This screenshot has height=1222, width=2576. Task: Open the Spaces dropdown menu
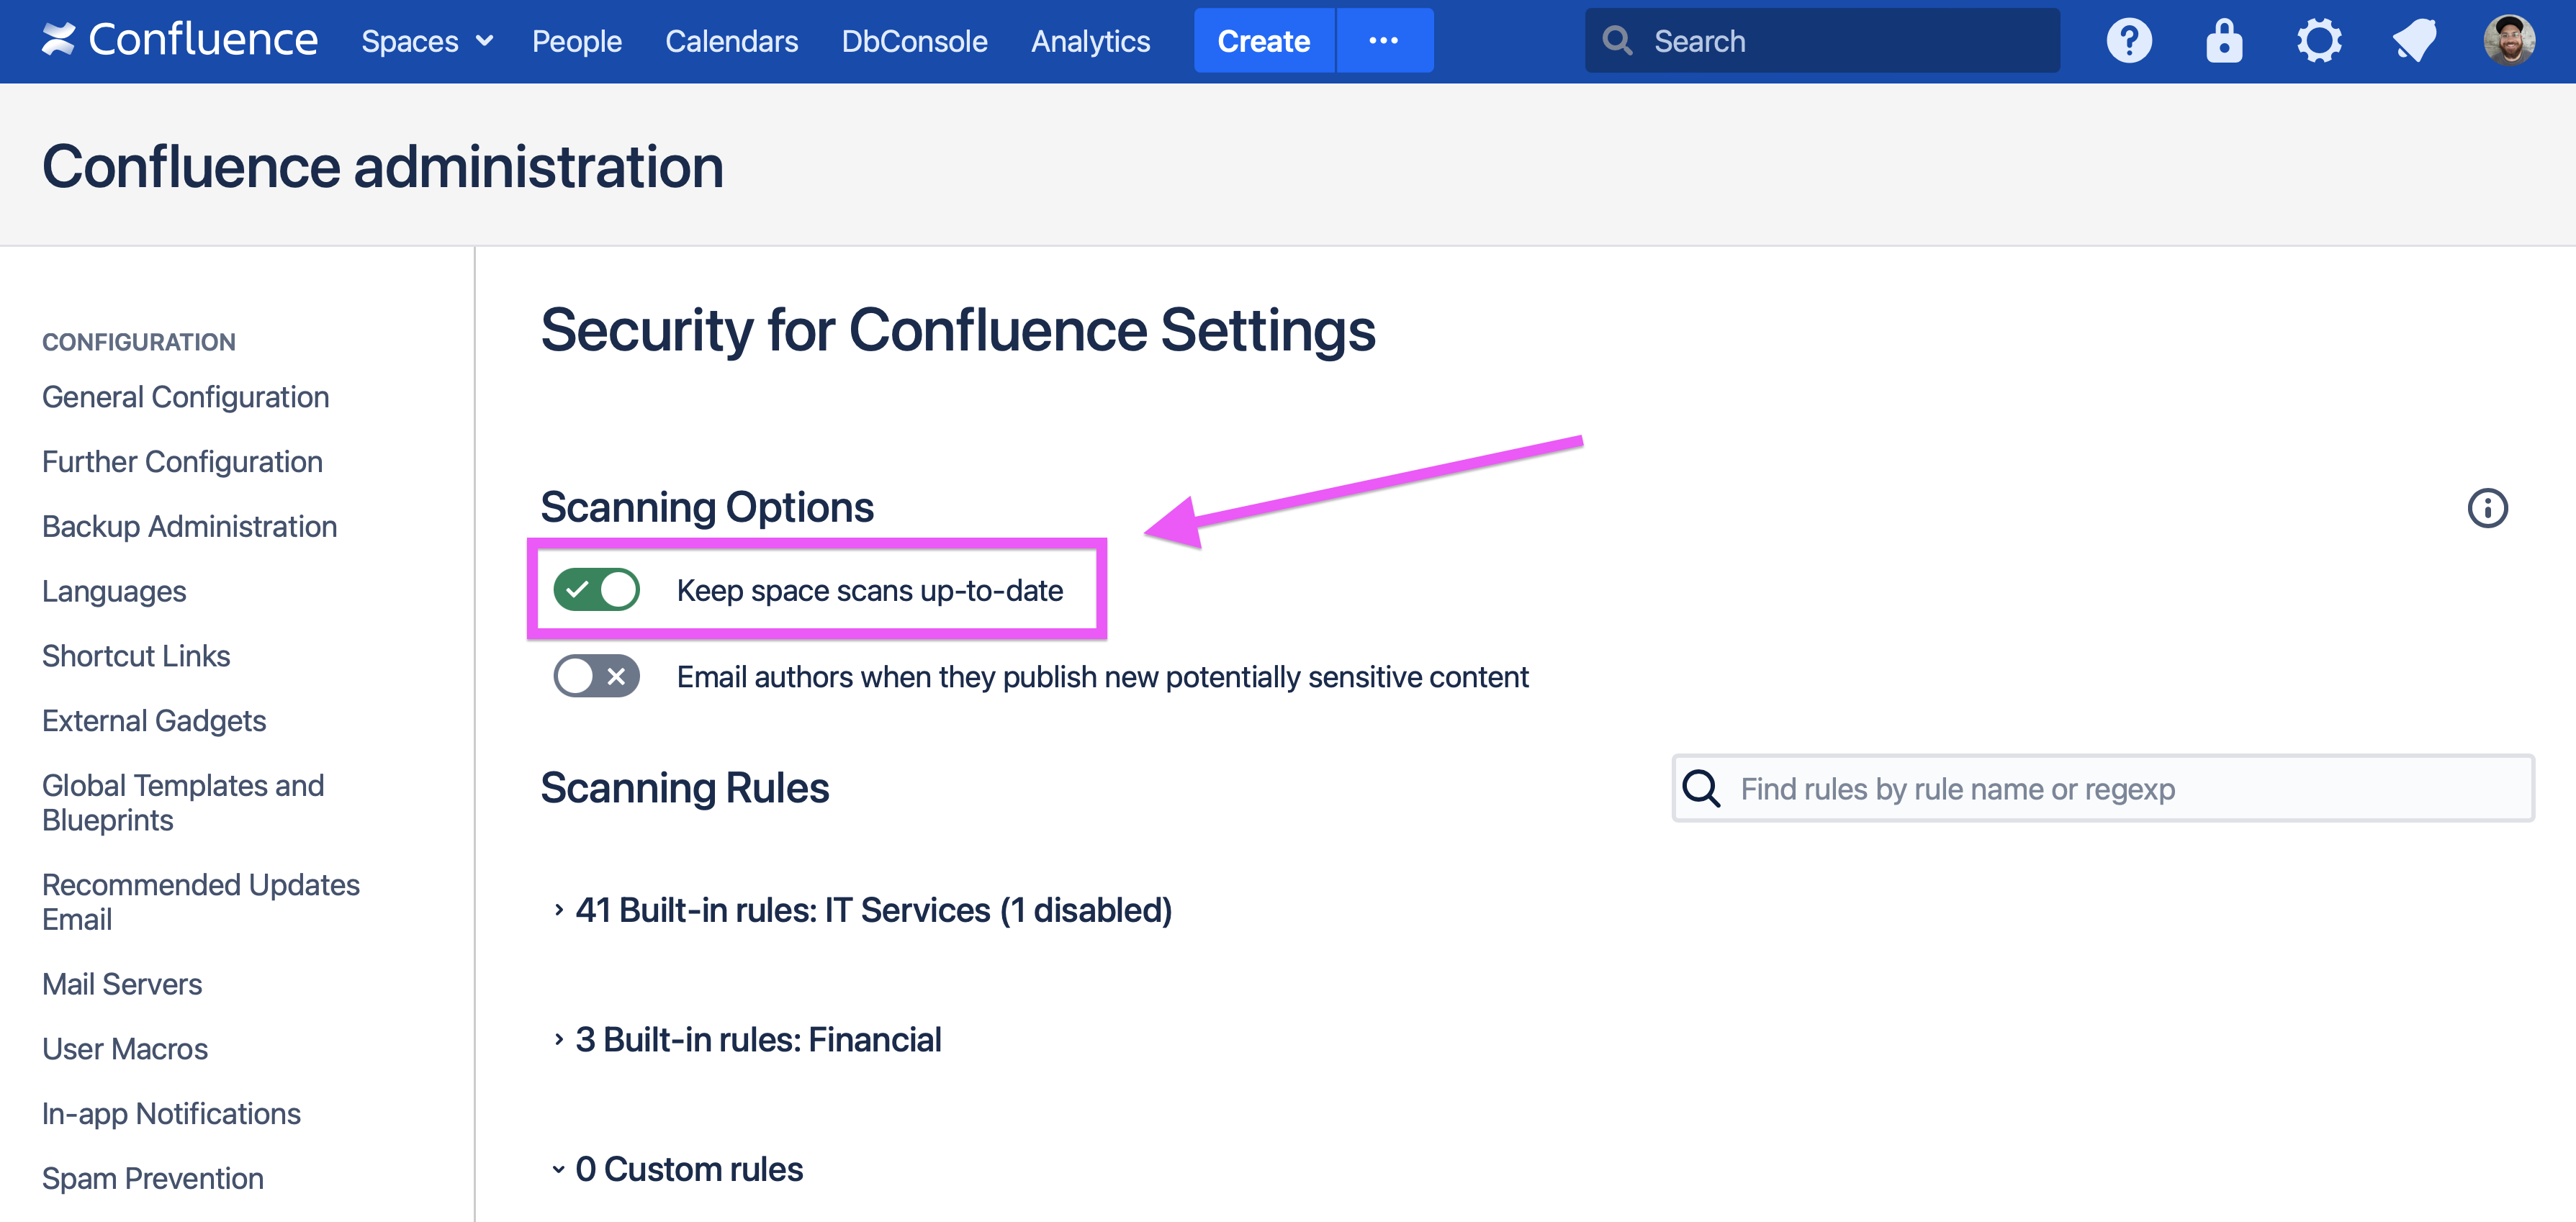click(x=427, y=41)
